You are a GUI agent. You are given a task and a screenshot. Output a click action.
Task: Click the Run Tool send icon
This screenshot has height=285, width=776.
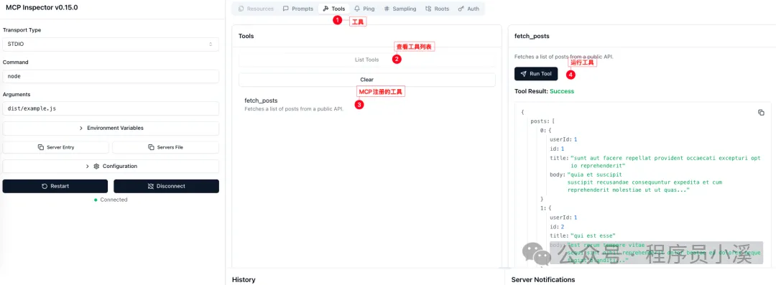524,74
